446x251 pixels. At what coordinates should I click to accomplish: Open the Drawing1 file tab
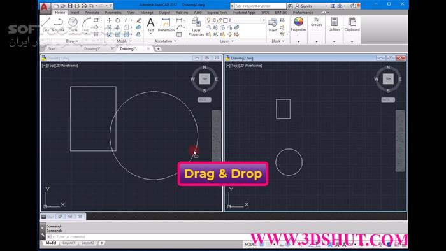pyautogui.click(x=92, y=49)
